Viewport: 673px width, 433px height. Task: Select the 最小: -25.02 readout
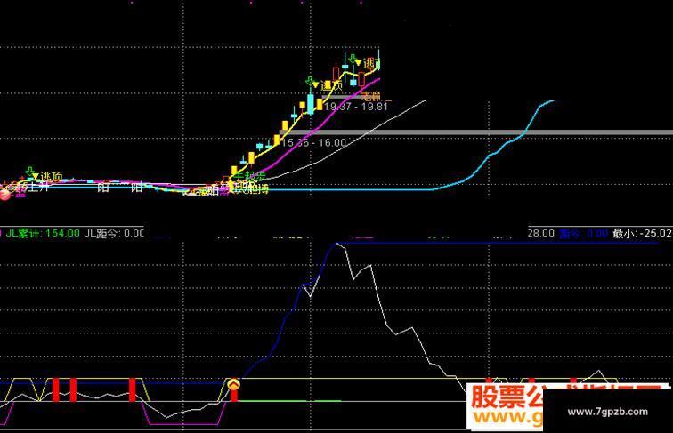pyautogui.click(x=642, y=233)
